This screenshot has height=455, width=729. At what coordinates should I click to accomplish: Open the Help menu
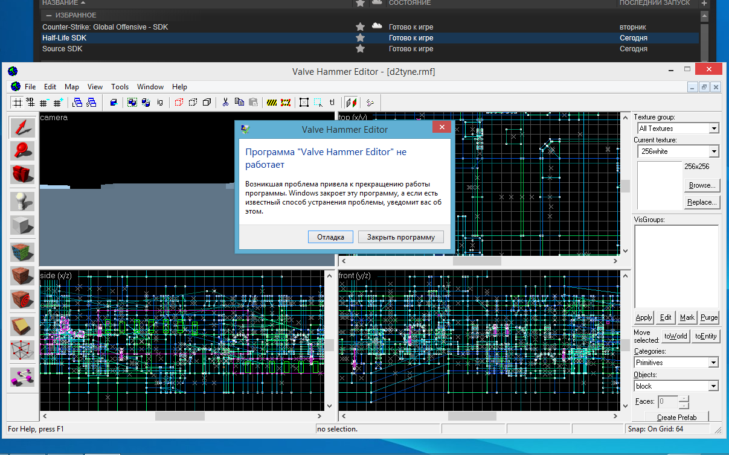pyautogui.click(x=179, y=87)
